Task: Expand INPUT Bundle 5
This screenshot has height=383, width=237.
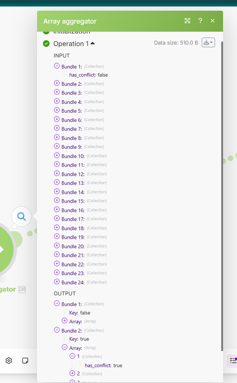Action: click(57, 110)
